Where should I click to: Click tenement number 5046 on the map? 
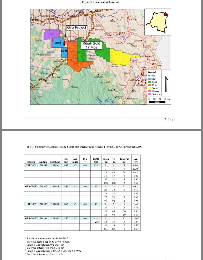pos(64,51)
